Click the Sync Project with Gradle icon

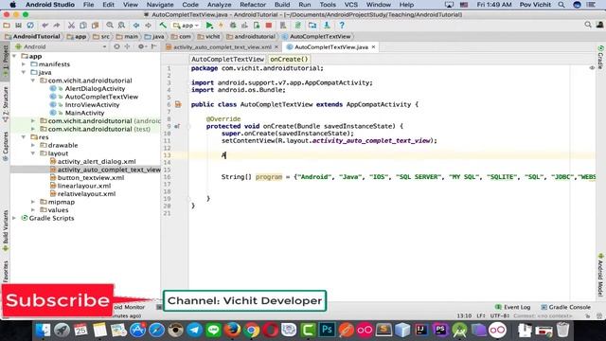tap(298, 26)
